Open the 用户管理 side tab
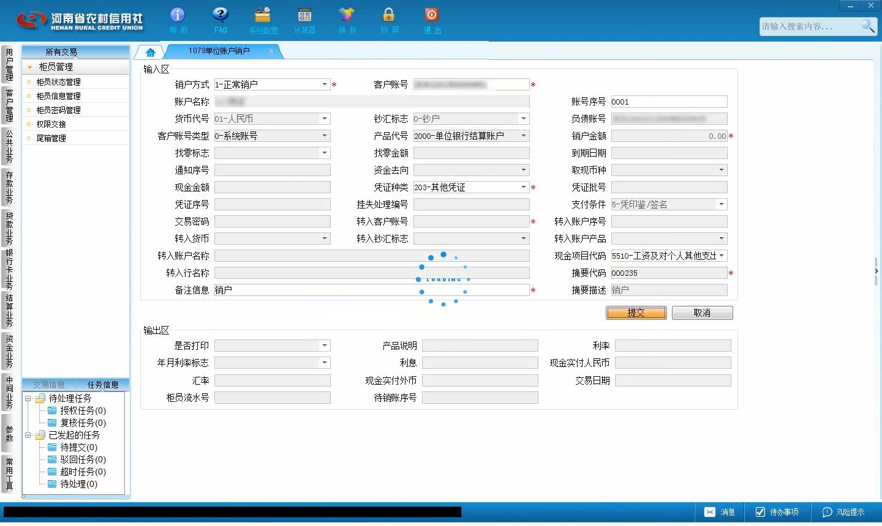This screenshot has width=882, height=526. pos(9,64)
